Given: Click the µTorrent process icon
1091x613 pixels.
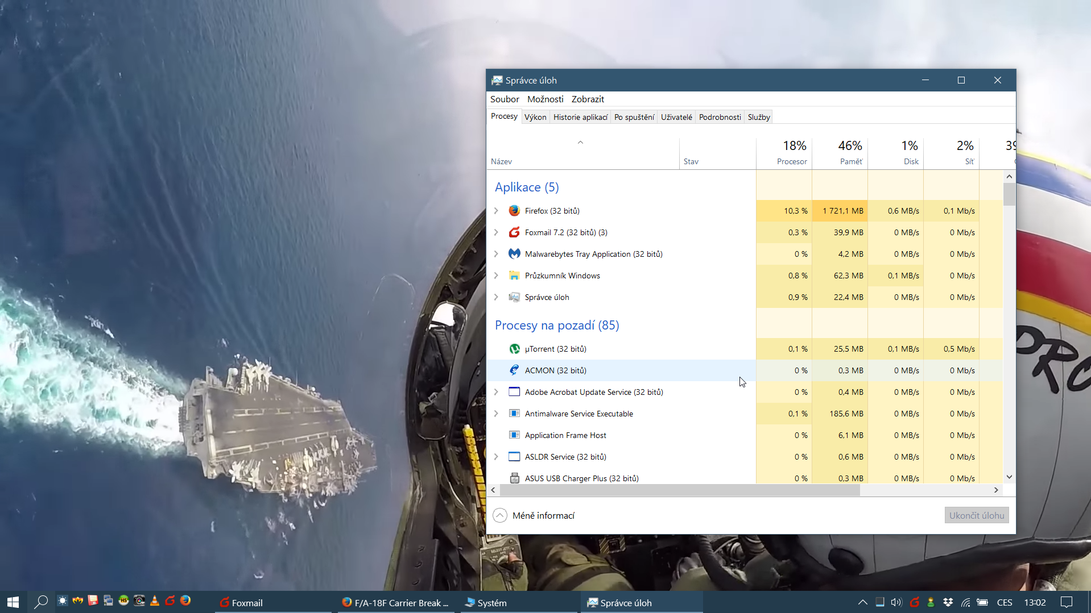Looking at the screenshot, I should tap(514, 349).
